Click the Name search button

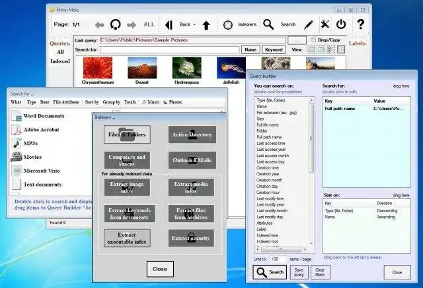coord(250,49)
